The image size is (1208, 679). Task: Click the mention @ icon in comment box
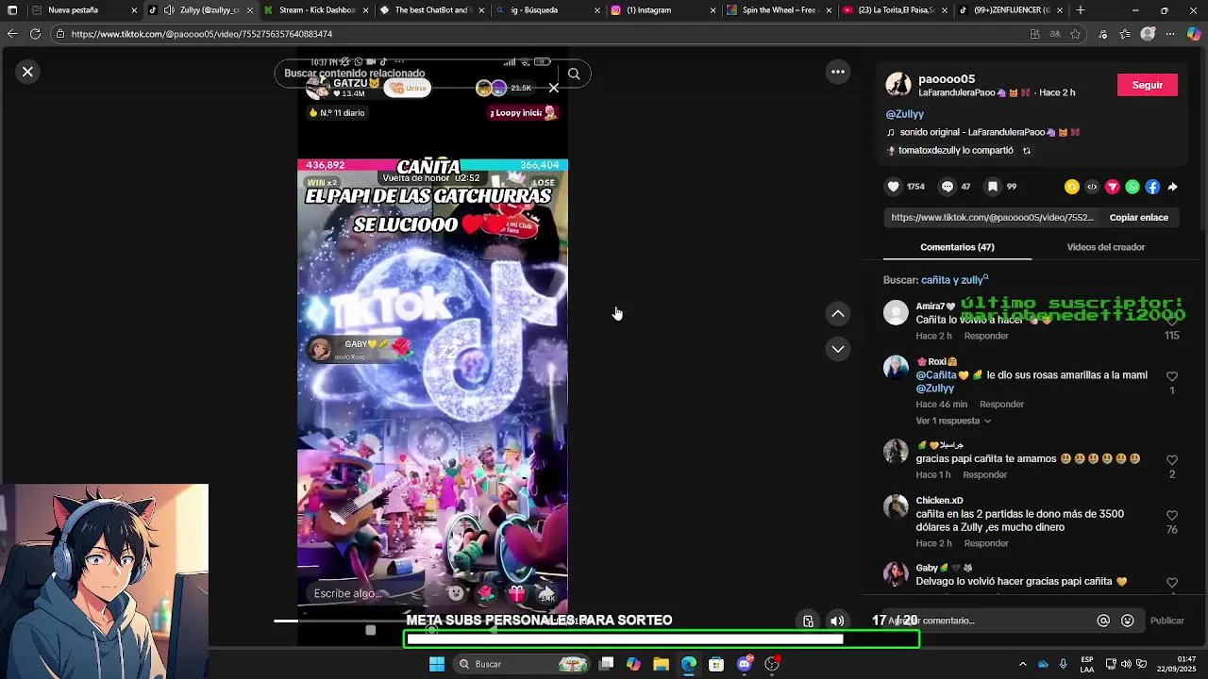(1103, 621)
